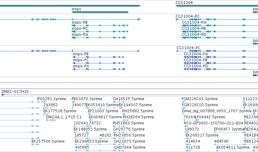The height and width of the screenshot is (152, 258).
Task: Select the CG31004-RA transcript label
Action: pyautogui.click(x=194, y=22)
